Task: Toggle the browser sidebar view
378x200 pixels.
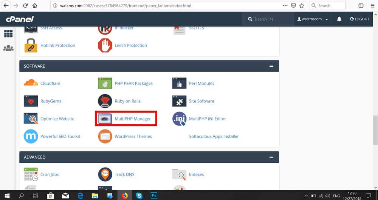Action: tap(361, 6)
